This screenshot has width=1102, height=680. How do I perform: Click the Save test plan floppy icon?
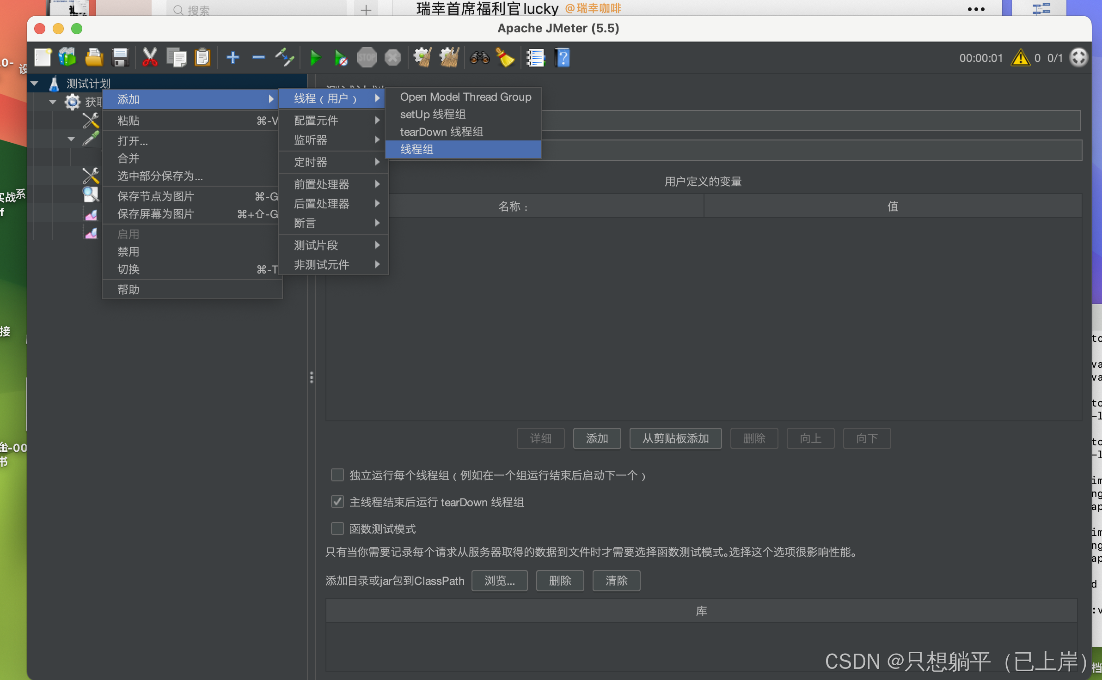click(x=120, y=58)
